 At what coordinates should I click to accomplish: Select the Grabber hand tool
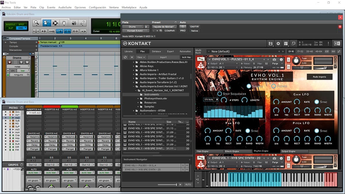click(x=64, y=23)
